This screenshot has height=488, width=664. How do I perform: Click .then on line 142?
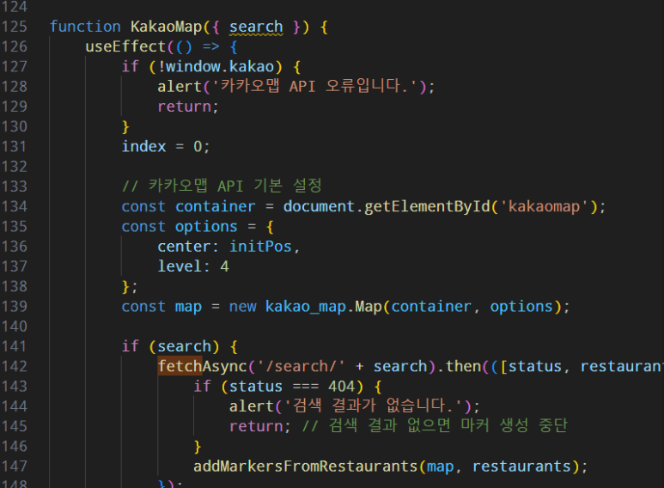[x=459, y=366]
